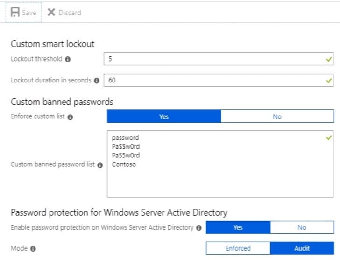Image resolution: width=340 pixels, height=260 pixels.
Task: Click the info icon next to Mode
Action: click(33, 249)
